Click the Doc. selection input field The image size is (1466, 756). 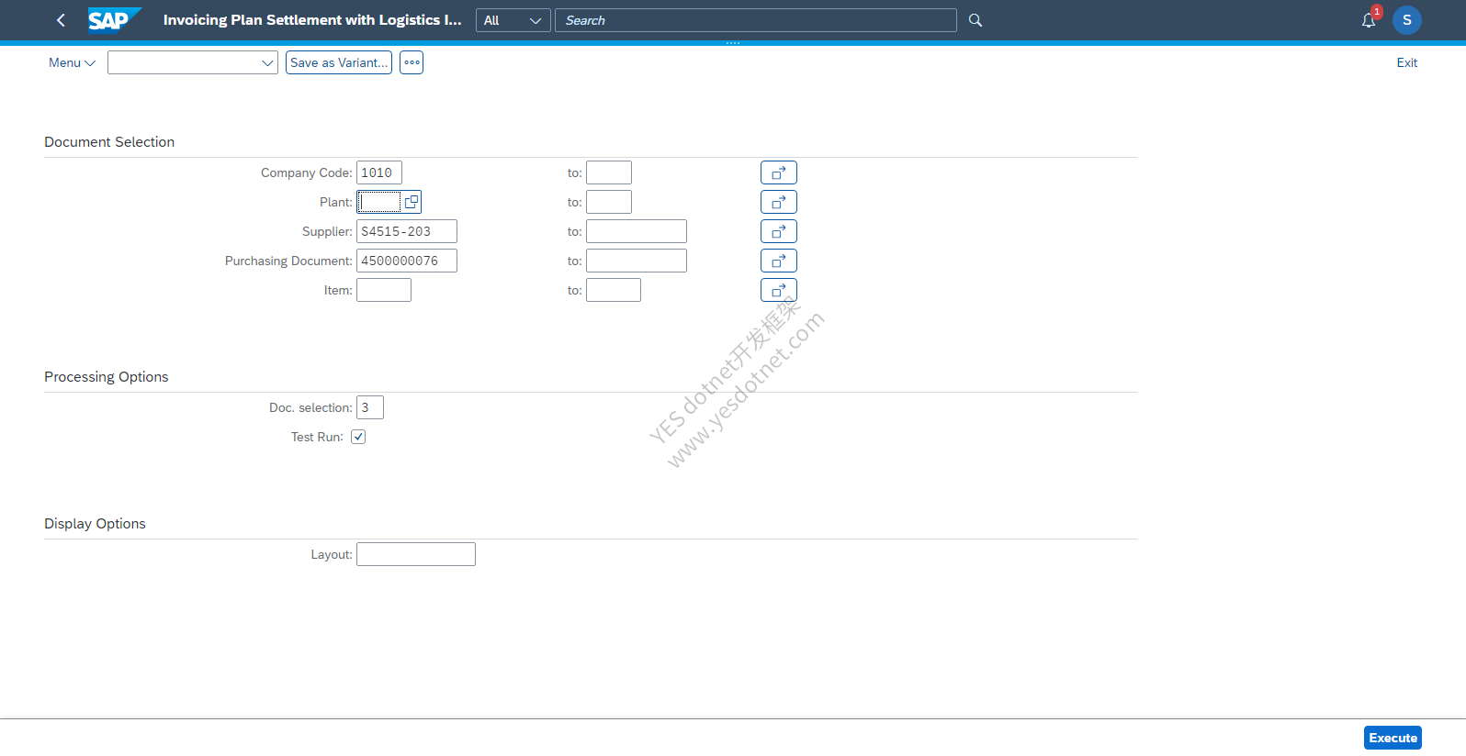pos(370,407)
